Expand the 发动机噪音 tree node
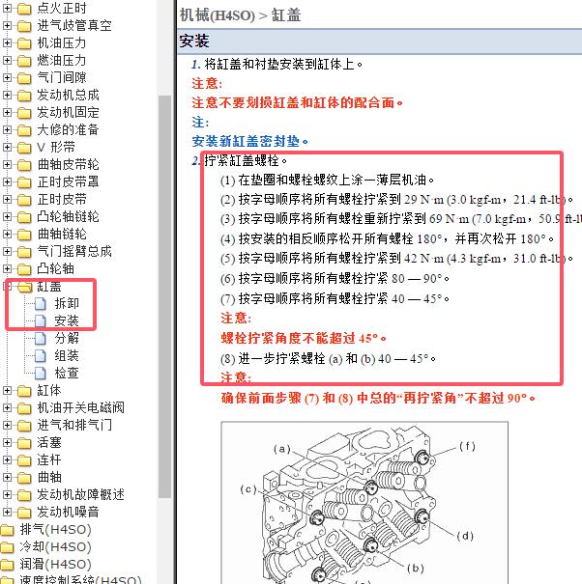Viewport: 582px width, 584px height. coord(7,513)
